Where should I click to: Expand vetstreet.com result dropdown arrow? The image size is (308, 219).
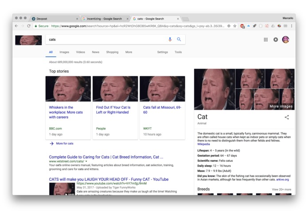point(86,161)
